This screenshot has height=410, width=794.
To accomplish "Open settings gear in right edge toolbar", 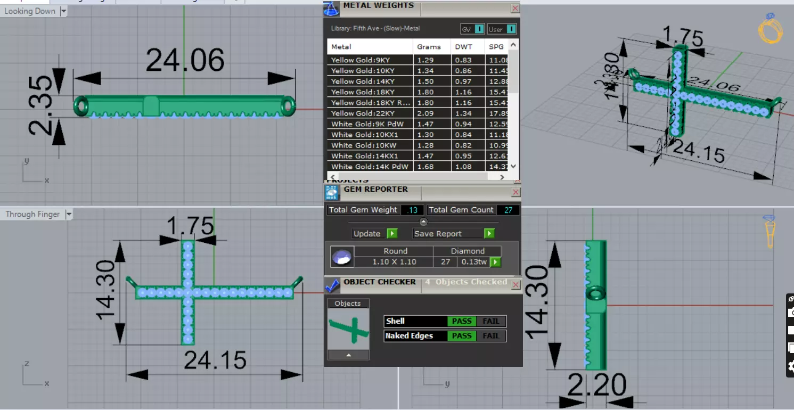I will 790,366.
